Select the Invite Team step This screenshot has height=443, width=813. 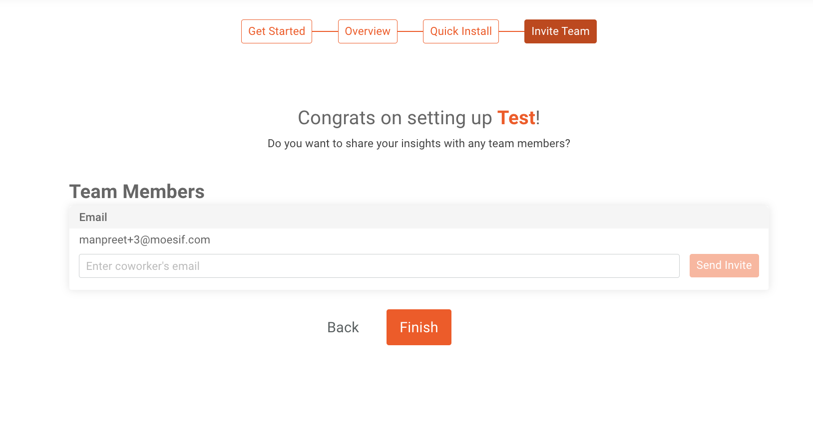560,31
